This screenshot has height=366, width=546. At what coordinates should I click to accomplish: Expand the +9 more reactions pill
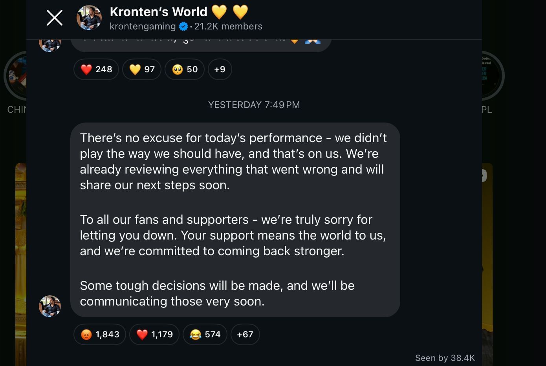220,70
